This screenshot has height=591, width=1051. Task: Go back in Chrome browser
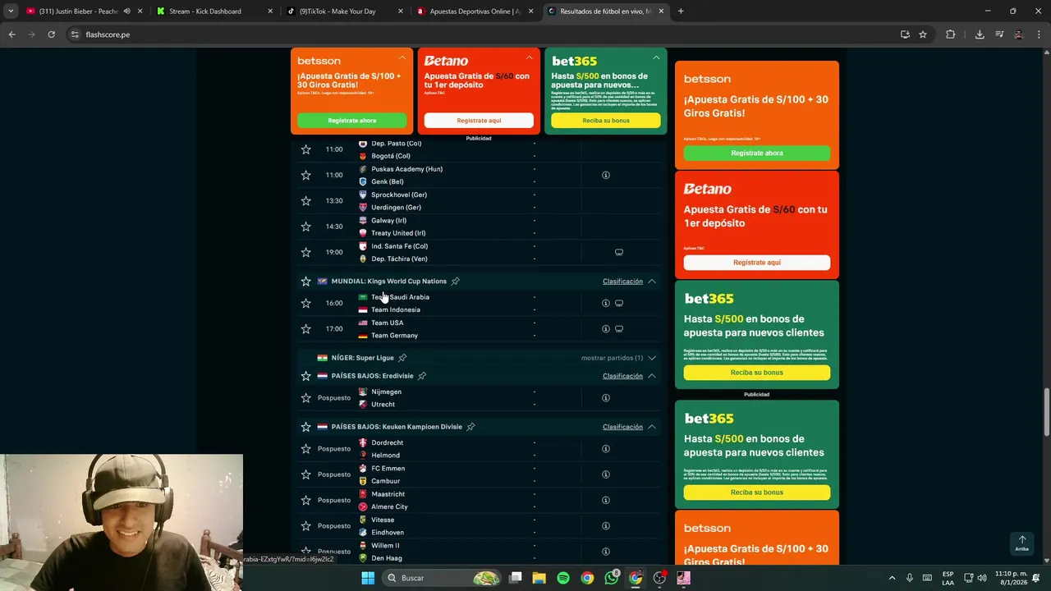(11, 34)
